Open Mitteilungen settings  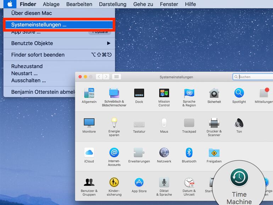click(264, 96)
